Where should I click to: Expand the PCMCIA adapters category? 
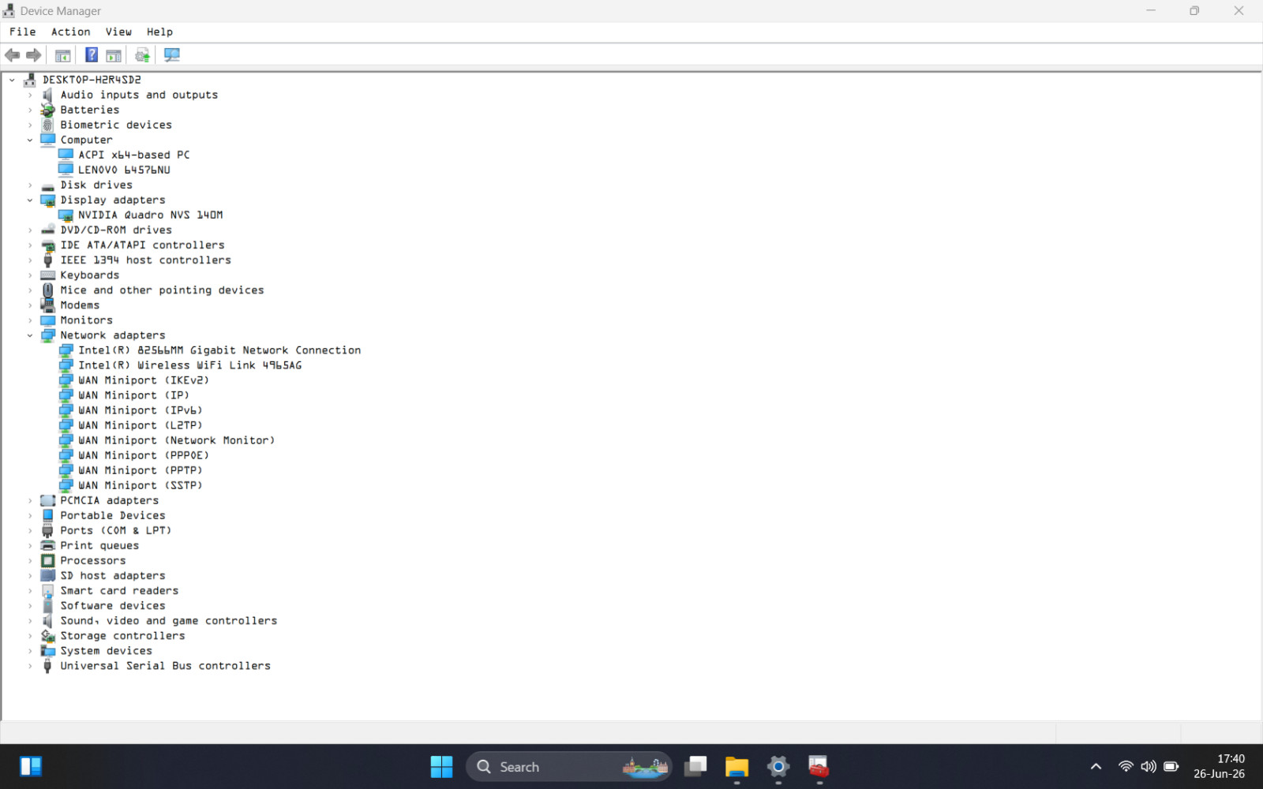pos(30,501)
